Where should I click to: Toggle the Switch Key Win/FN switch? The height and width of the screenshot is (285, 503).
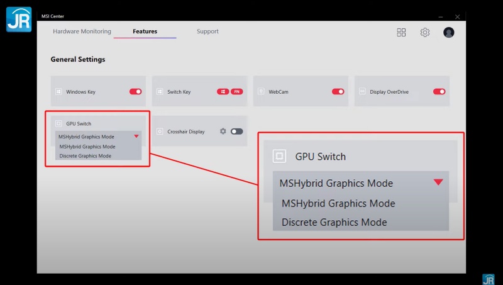click(229, 92)
